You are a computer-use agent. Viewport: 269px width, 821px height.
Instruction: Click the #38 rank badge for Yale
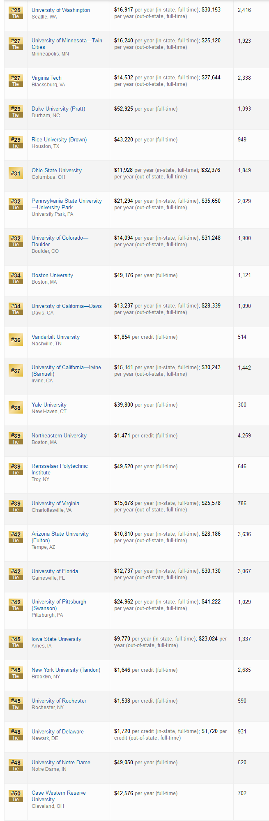16,407
